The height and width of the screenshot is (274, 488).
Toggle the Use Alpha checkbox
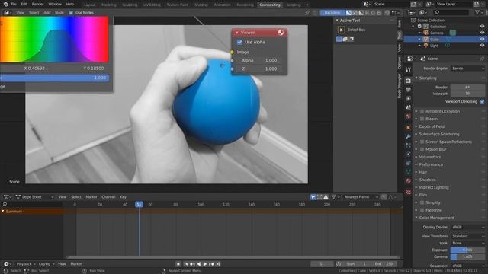tap(239, 42)
